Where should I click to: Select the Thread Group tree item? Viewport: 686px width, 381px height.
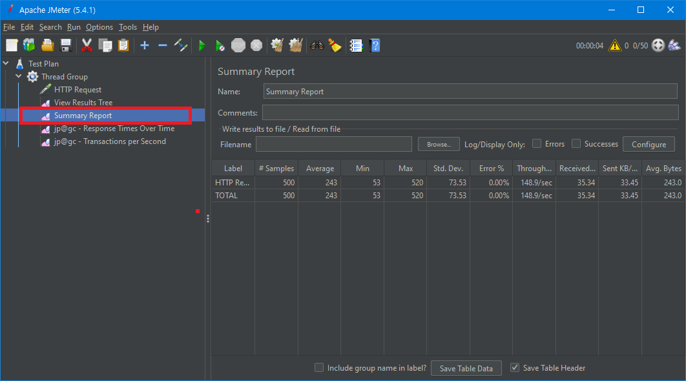(x=65, y=77)
